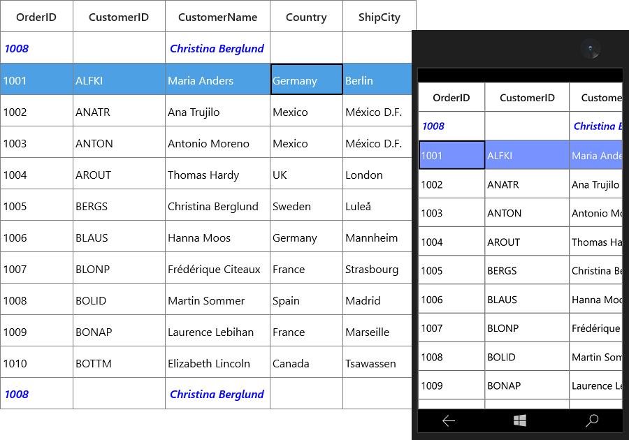629x440 pixels.
Task: Click the OrderID column header in desktop grid
Action: tap(36, 17)
